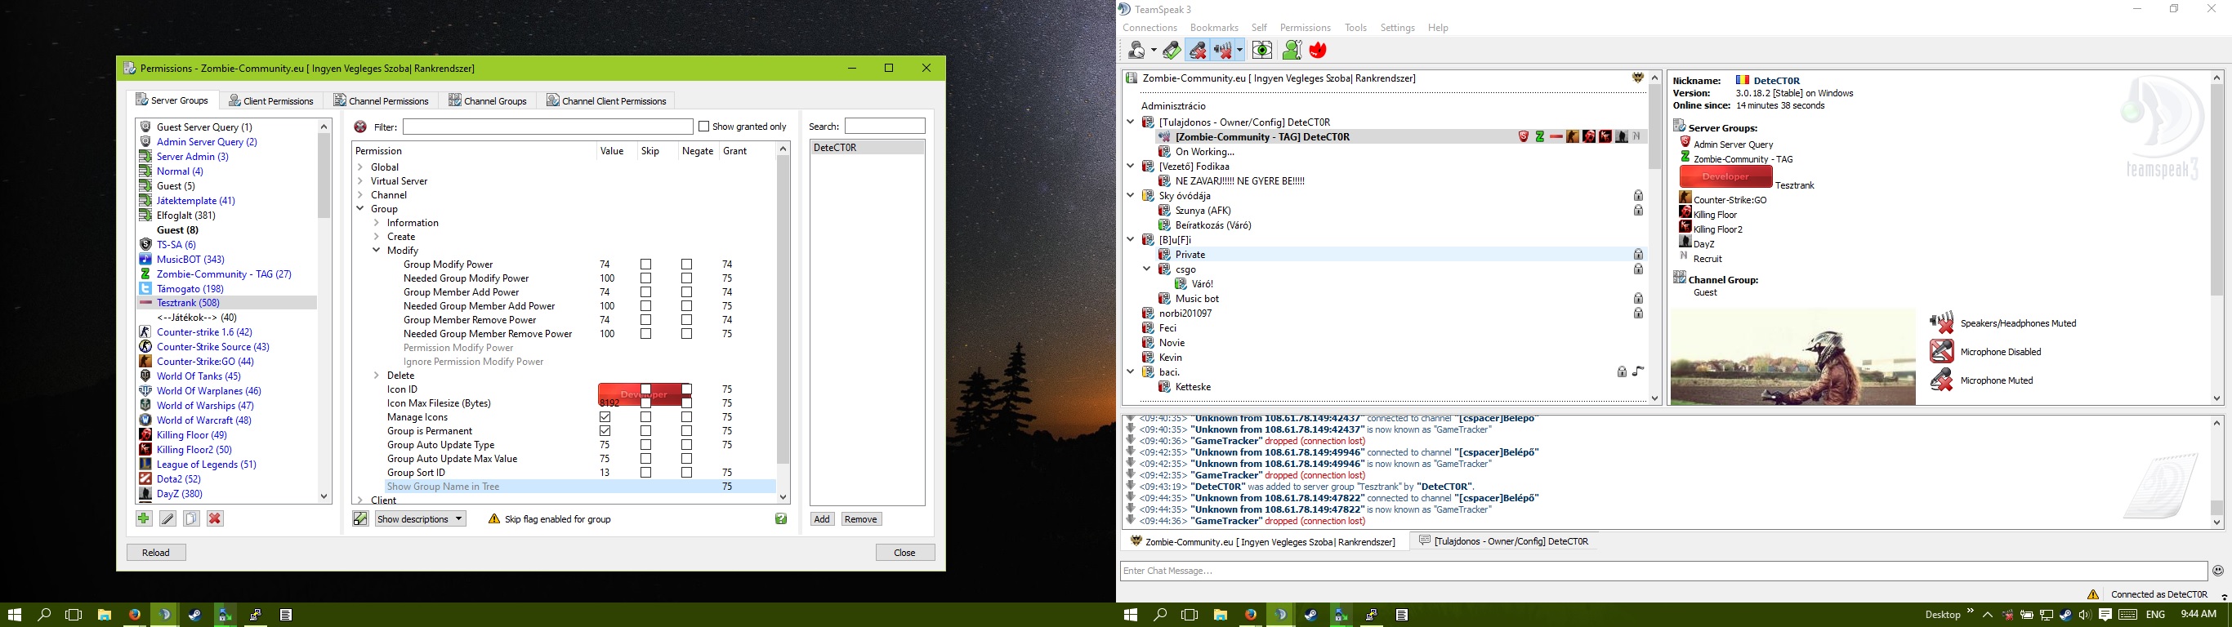Screen dimensions: 2232x627
Task: Collapse the Modify permission subcategory
Action: pos(376,251)
